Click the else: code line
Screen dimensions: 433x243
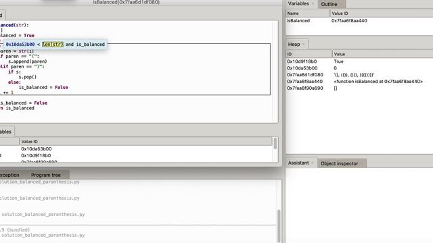coord(14,82)
